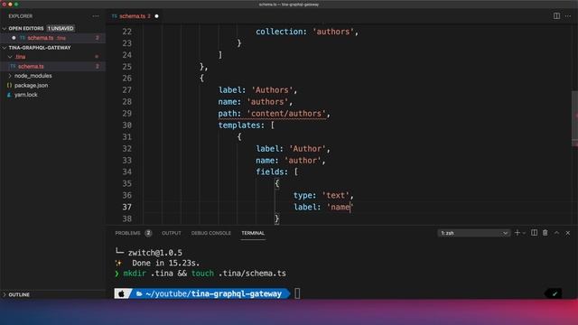578x325 pixels.
Task: Select the 1: zsh terminal dropdown
Action: (474, 233)
